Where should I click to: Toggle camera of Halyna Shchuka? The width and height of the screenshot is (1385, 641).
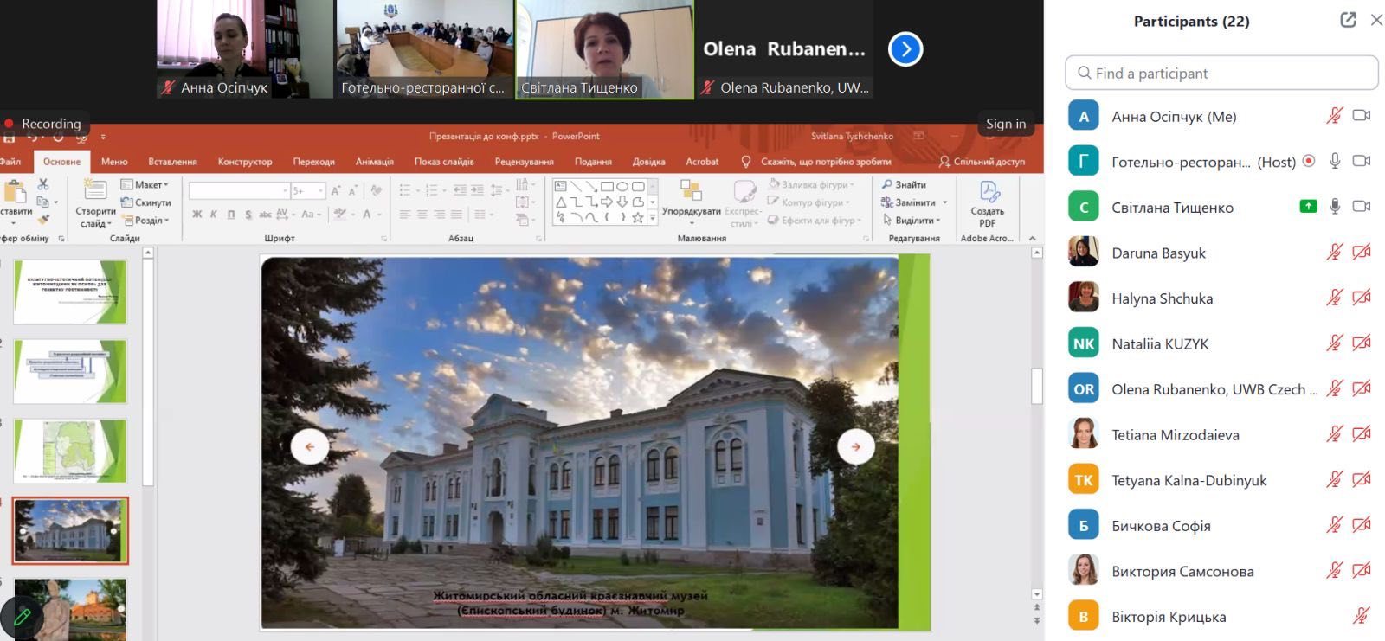[x=1362, y=298]
